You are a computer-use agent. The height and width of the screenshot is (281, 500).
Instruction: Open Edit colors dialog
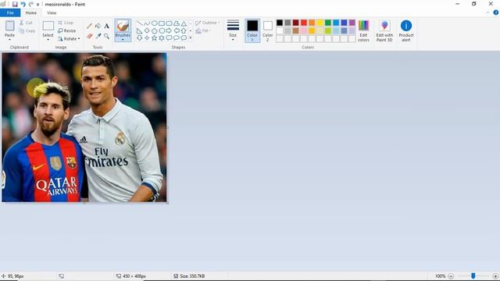[363, 30]
